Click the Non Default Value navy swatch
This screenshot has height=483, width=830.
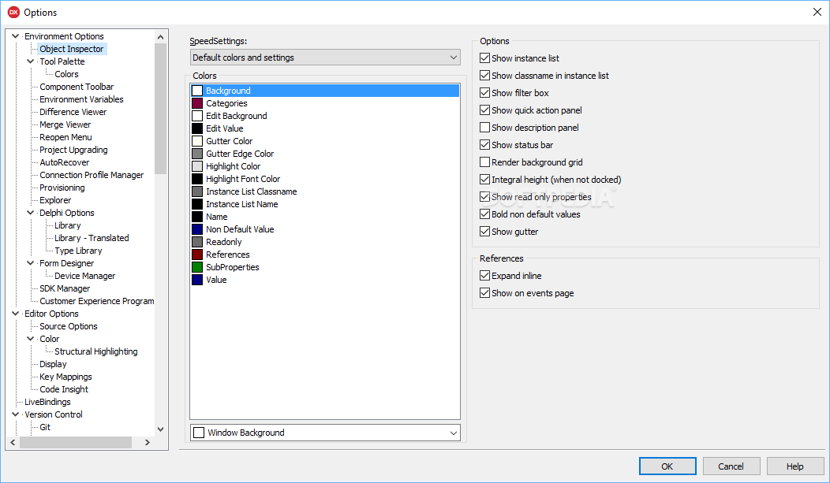click(197, 229)
